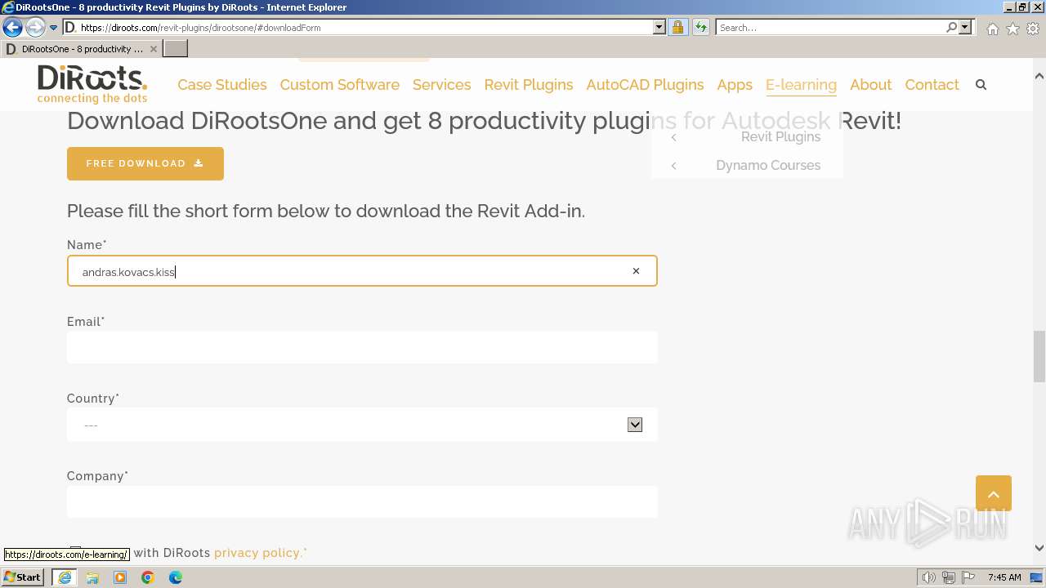Open the recent pages dropdown arrow
This screenshot has width=1046, height=588.
pos(53,28)
